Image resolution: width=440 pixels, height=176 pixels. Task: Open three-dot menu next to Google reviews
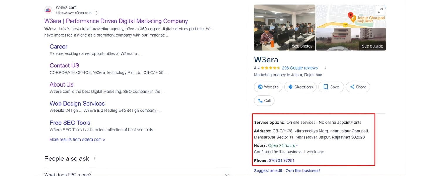click(x=325, y=68)
